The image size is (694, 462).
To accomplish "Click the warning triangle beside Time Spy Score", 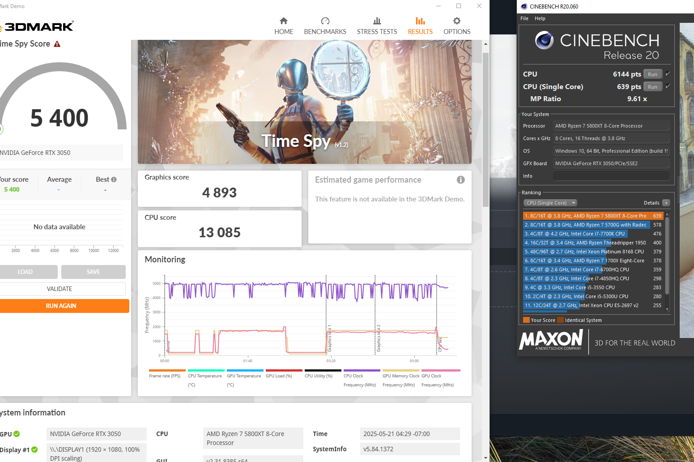I will point(57,43).
